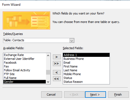Viewport: 130px width, 100px height.
Task: Cancel the Form Wizard
Action: coord(52,95)
